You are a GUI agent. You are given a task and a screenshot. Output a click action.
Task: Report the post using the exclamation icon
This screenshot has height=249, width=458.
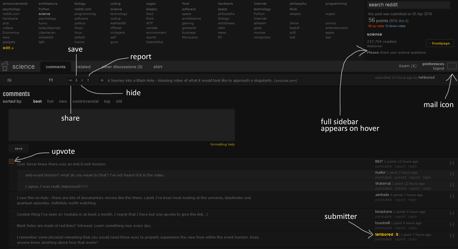click(x=88, y=80)
